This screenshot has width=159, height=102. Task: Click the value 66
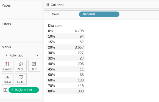82,75
